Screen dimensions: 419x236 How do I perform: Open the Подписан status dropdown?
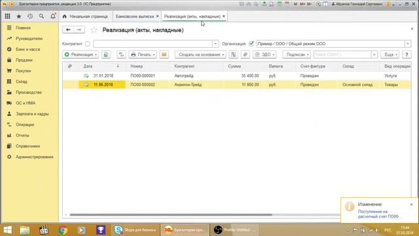[297, 54]
